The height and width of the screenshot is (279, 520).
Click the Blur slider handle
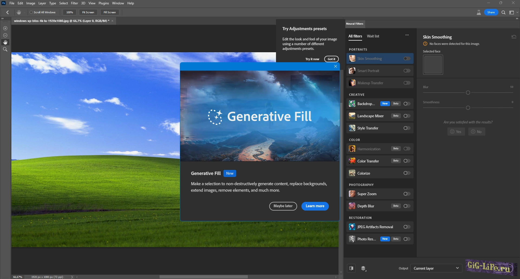pyautogui.click(x=468, y=93)
